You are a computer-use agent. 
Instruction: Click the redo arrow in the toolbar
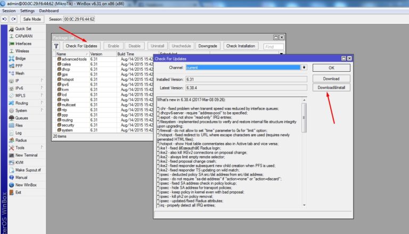click(x=12, y=19)
